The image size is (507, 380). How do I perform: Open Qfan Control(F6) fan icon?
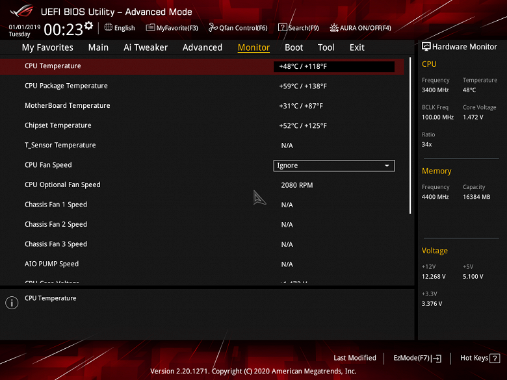coord(213,27)
